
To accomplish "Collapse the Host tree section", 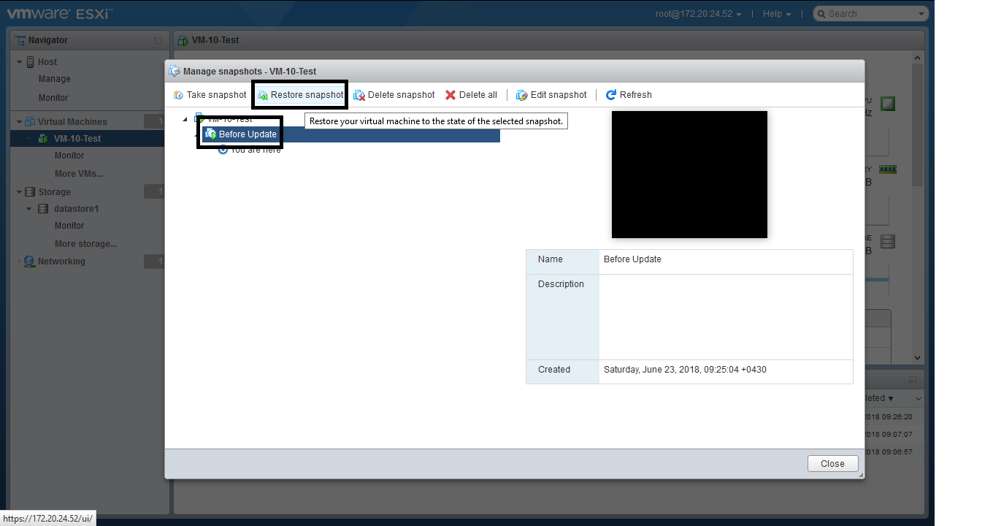I will coord(20,62).
